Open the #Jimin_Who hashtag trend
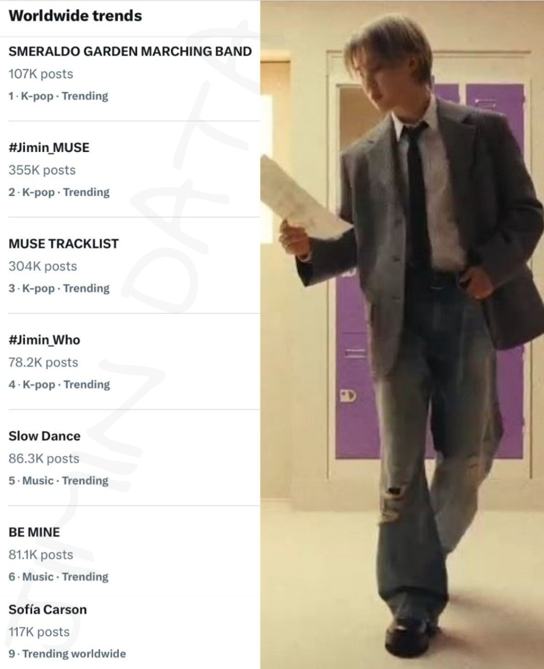This screenshot has width=544, height=669. pos(44,340)
